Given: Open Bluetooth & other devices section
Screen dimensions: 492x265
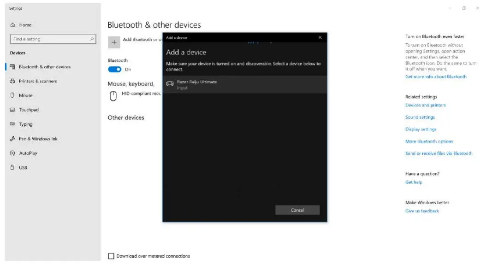Looking at the screenshot, I should tap(45, 67).
